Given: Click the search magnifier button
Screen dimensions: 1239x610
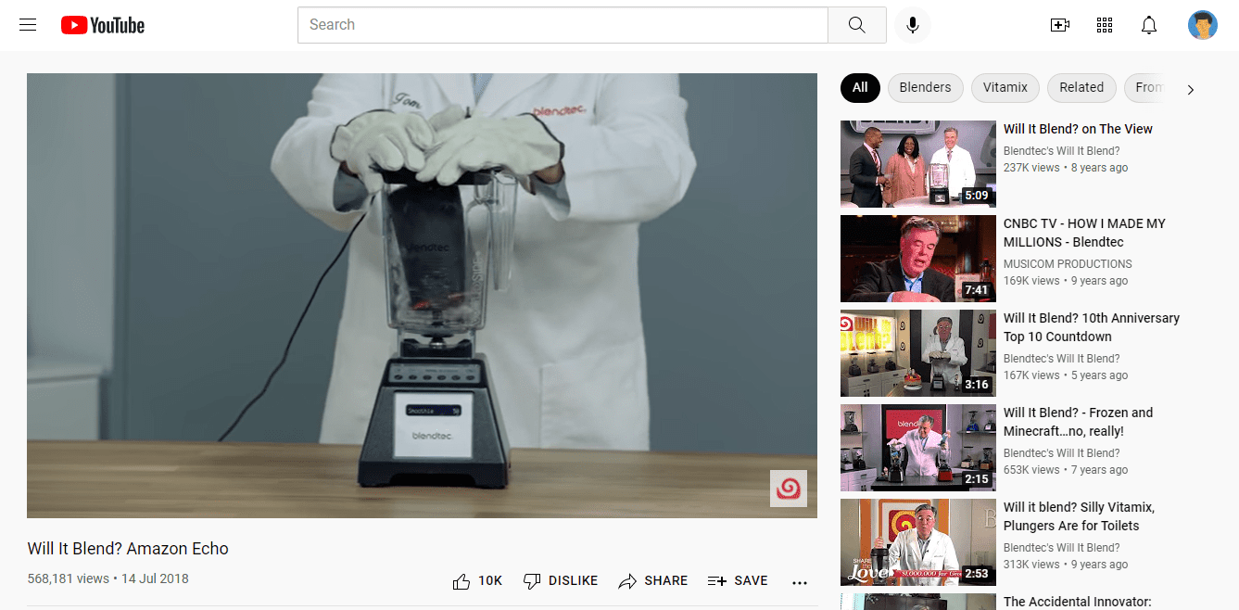Looking at the screenshot, I should pyautogui.click(x=856, y=25).
